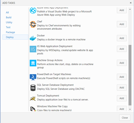Click the IIS Web Application Deployment title
Screen dimensions: 134x123
(x=55, y=46)
